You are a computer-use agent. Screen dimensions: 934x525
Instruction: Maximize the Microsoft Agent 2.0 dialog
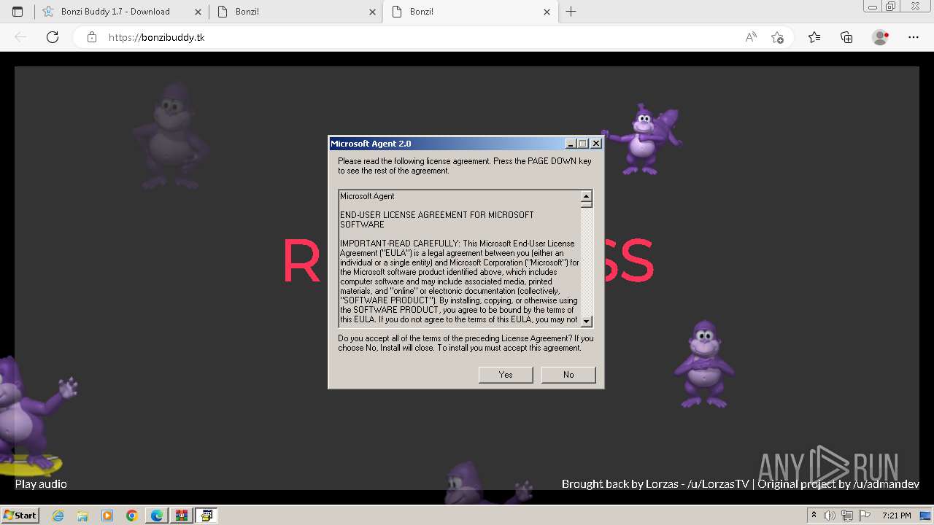[582, 144]
